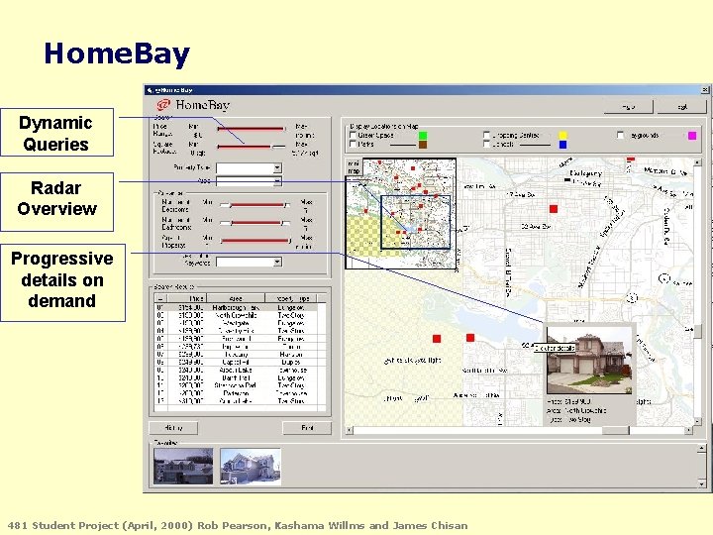Click the '17 Ave Sw' street label
The height and width of the screenshot is (535, 713).
point(521,194)
